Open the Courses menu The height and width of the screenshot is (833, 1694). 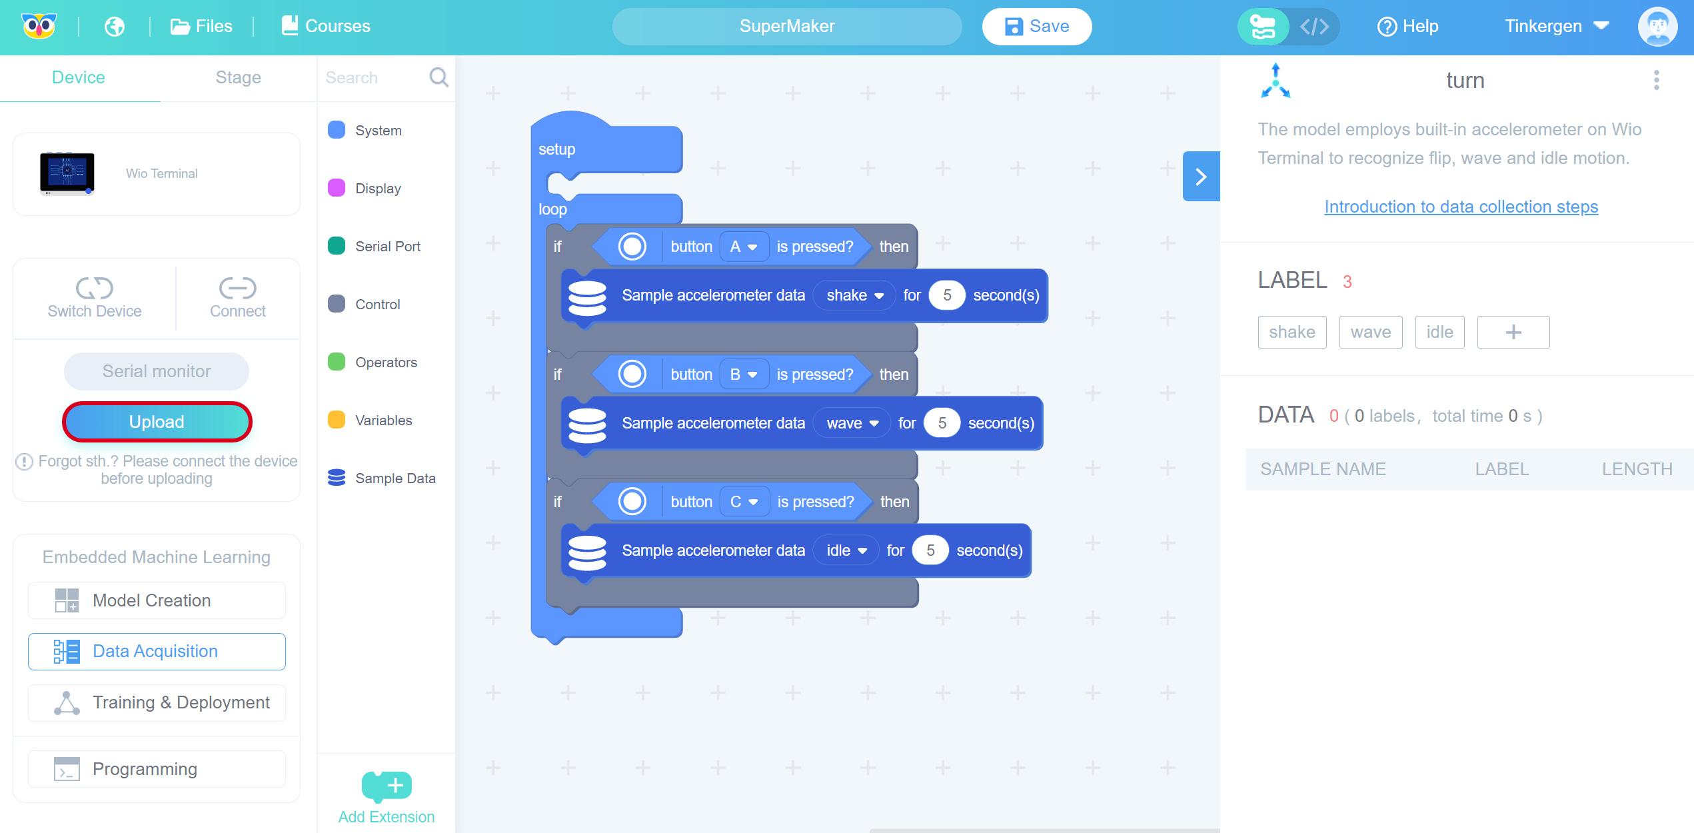(326, 27)
